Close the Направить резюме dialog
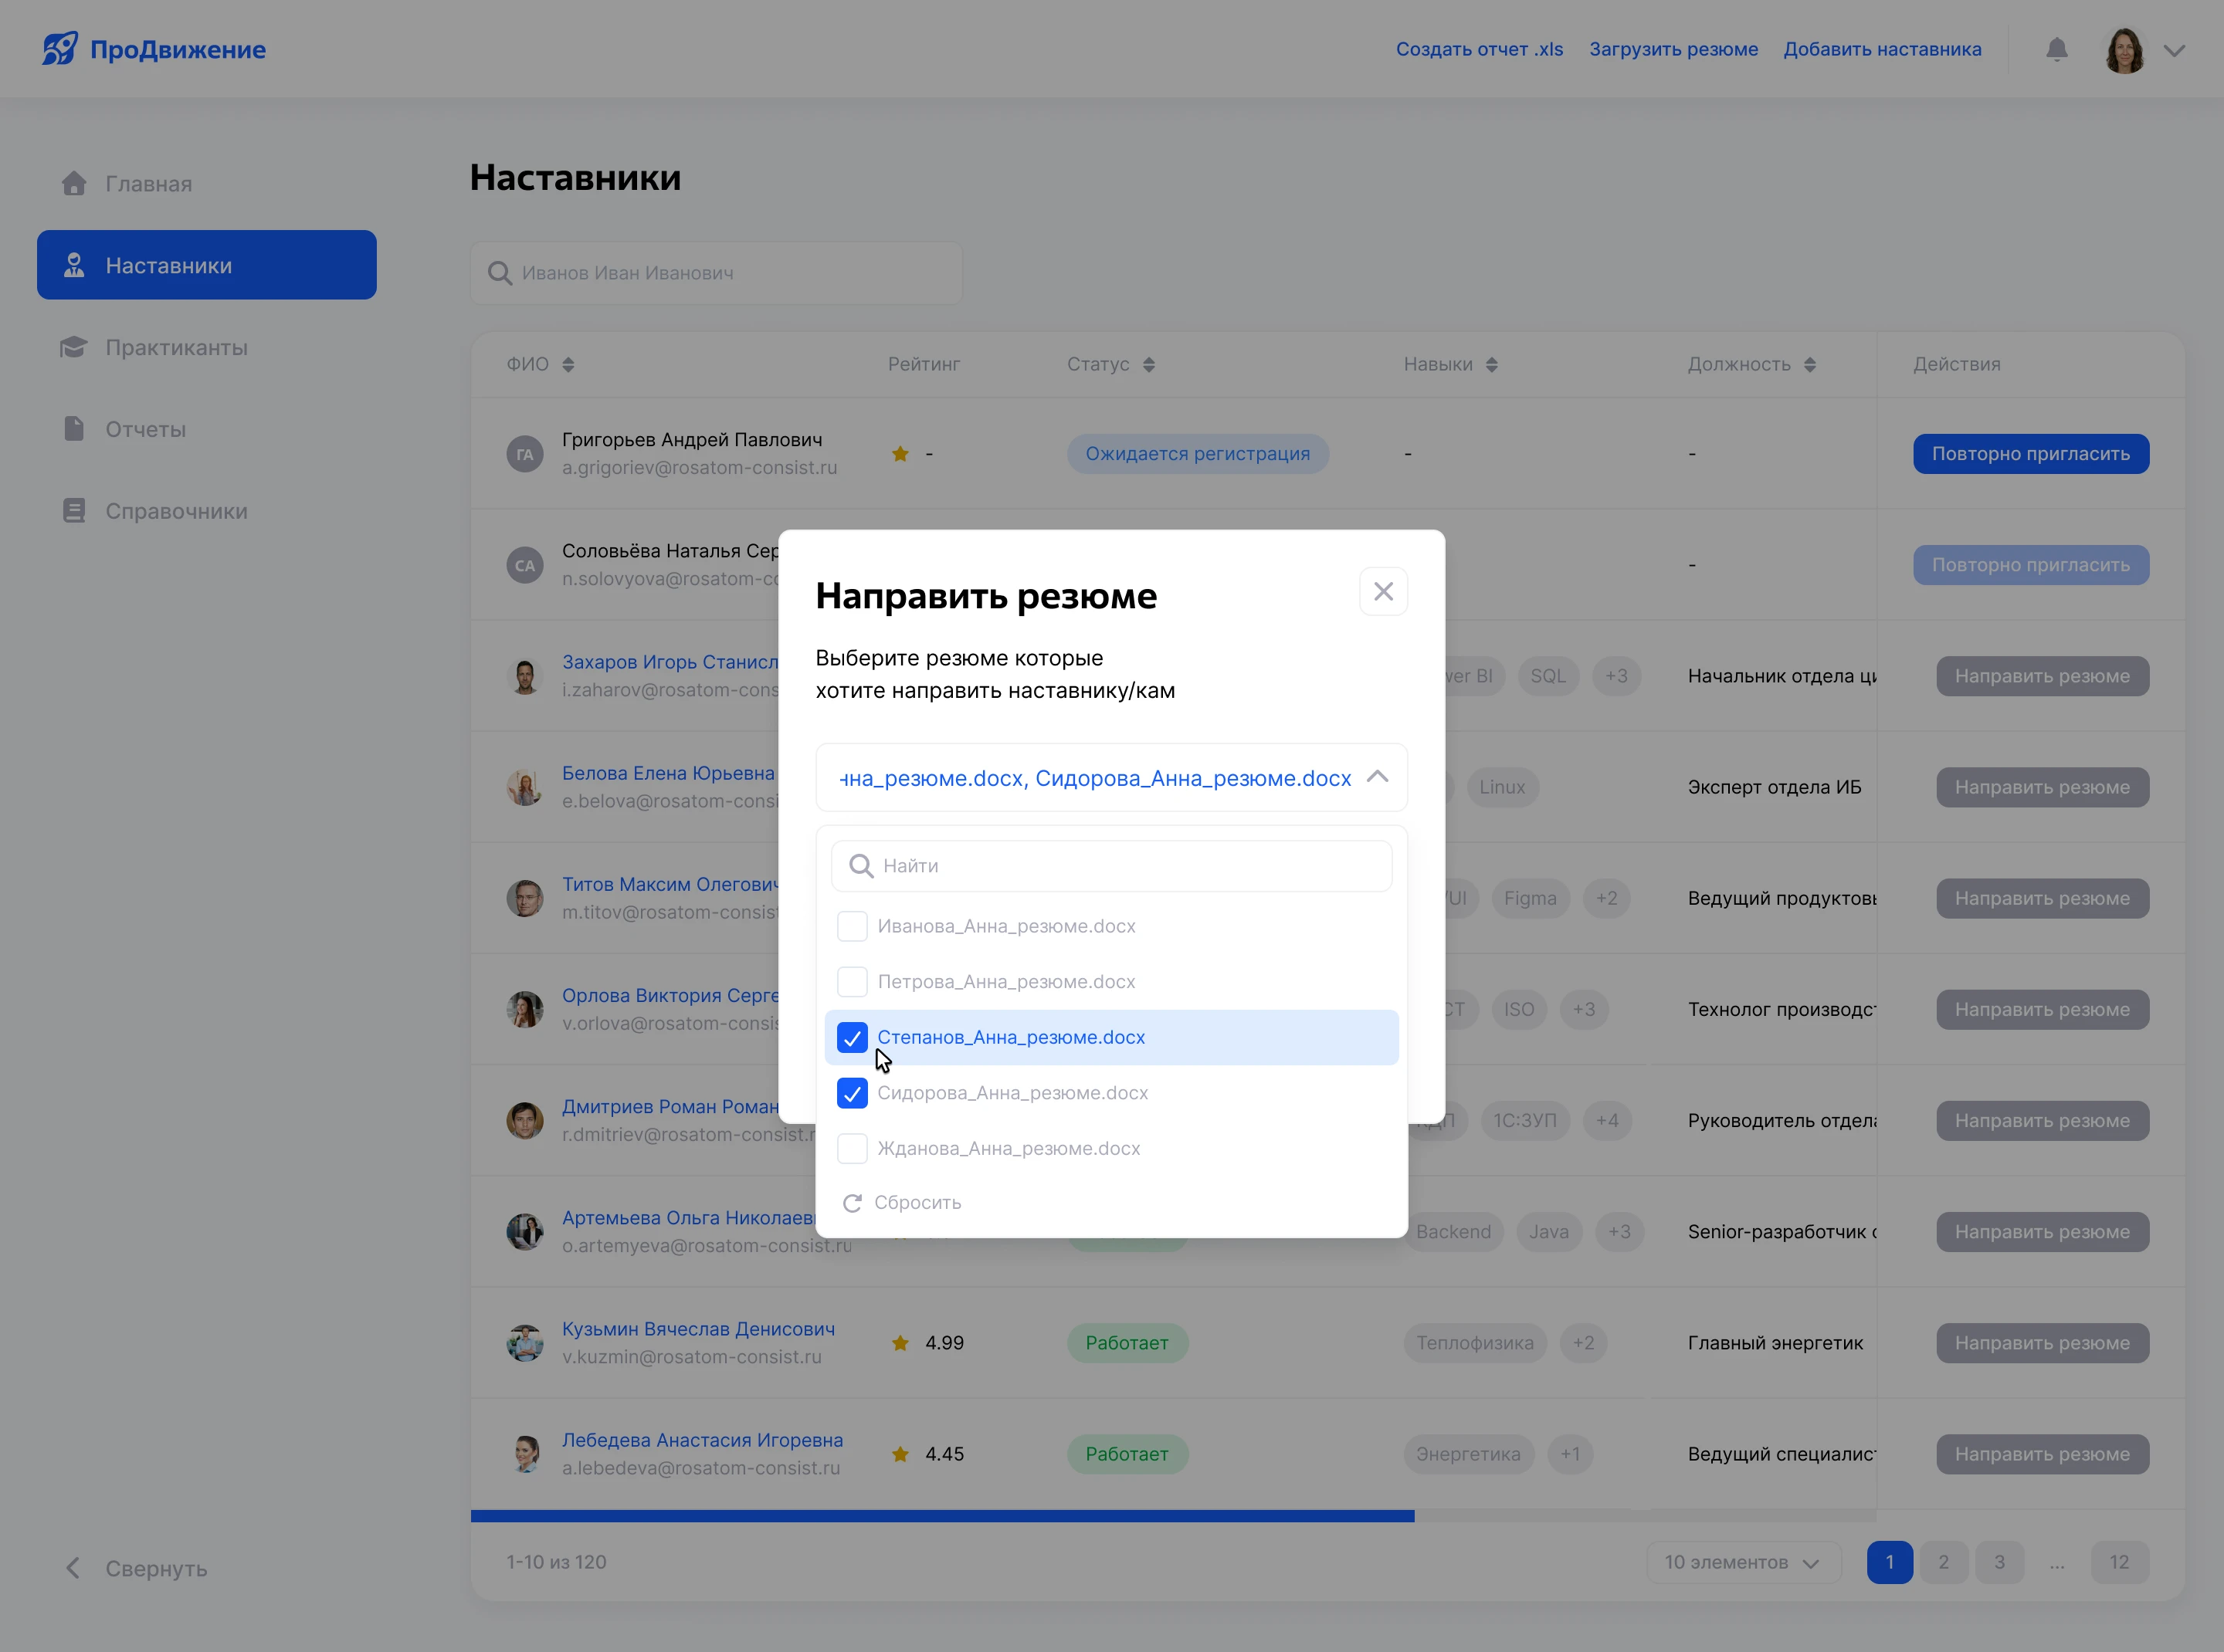Screen dimensions: 2224x1652 coord(1384,592)
